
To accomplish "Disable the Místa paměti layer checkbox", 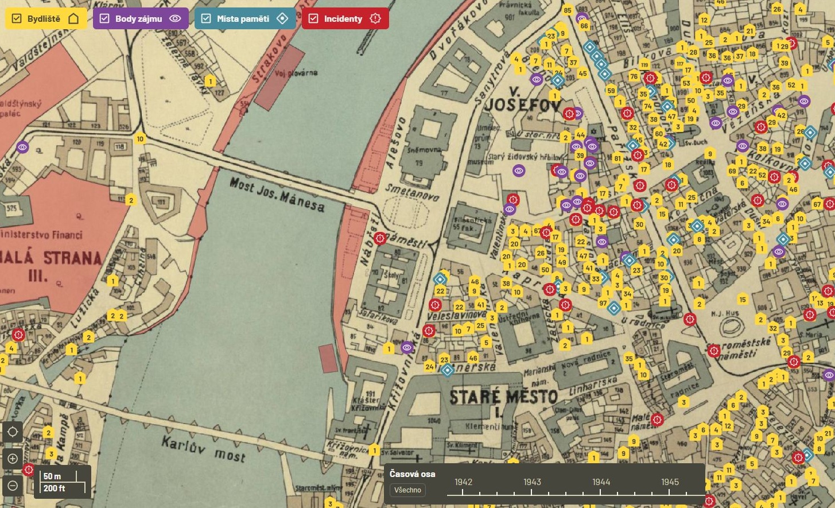I will [206, 19].
